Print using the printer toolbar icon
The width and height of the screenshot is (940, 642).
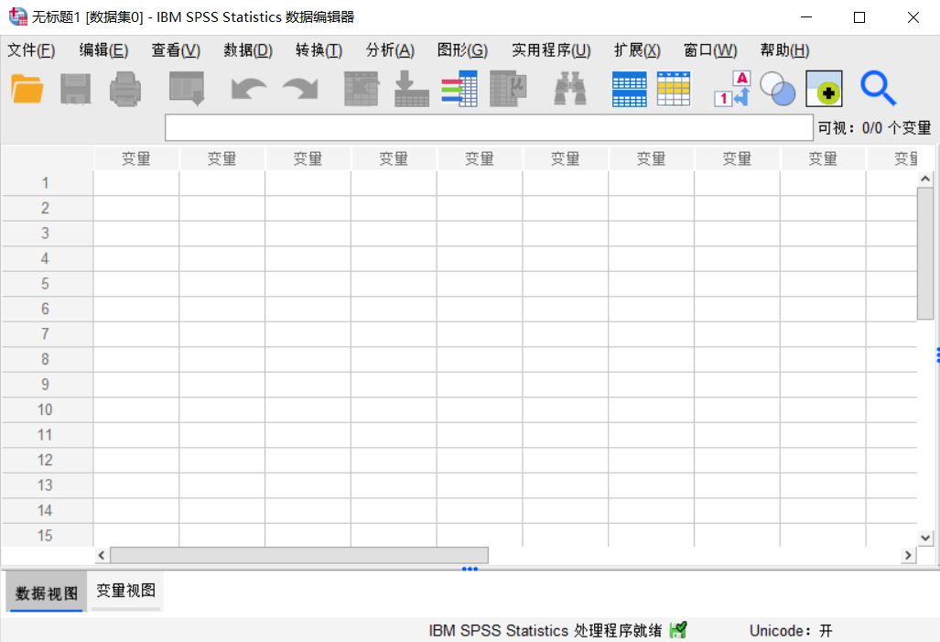click(x=125, y=89)
